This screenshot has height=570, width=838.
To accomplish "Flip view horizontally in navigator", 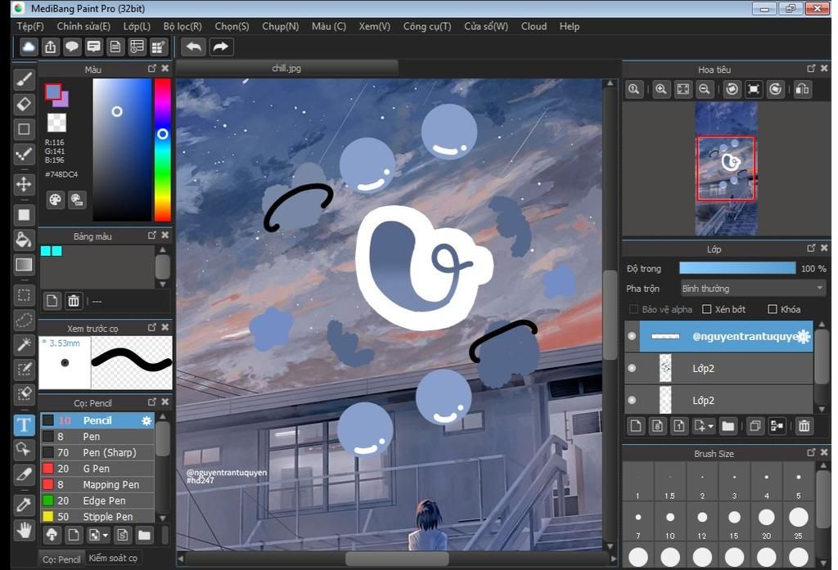I will (x=802, y=89).
